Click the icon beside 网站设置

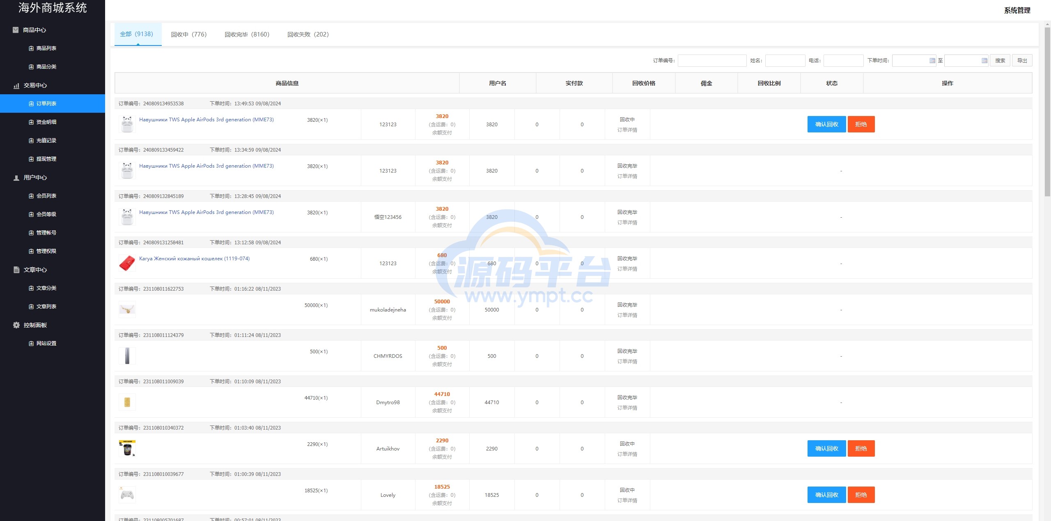(31, 344)
